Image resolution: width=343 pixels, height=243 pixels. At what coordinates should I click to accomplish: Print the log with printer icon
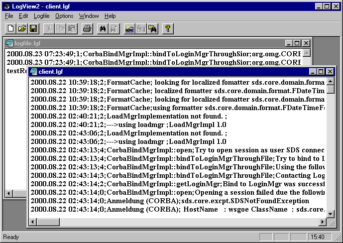tap(87, 29)
